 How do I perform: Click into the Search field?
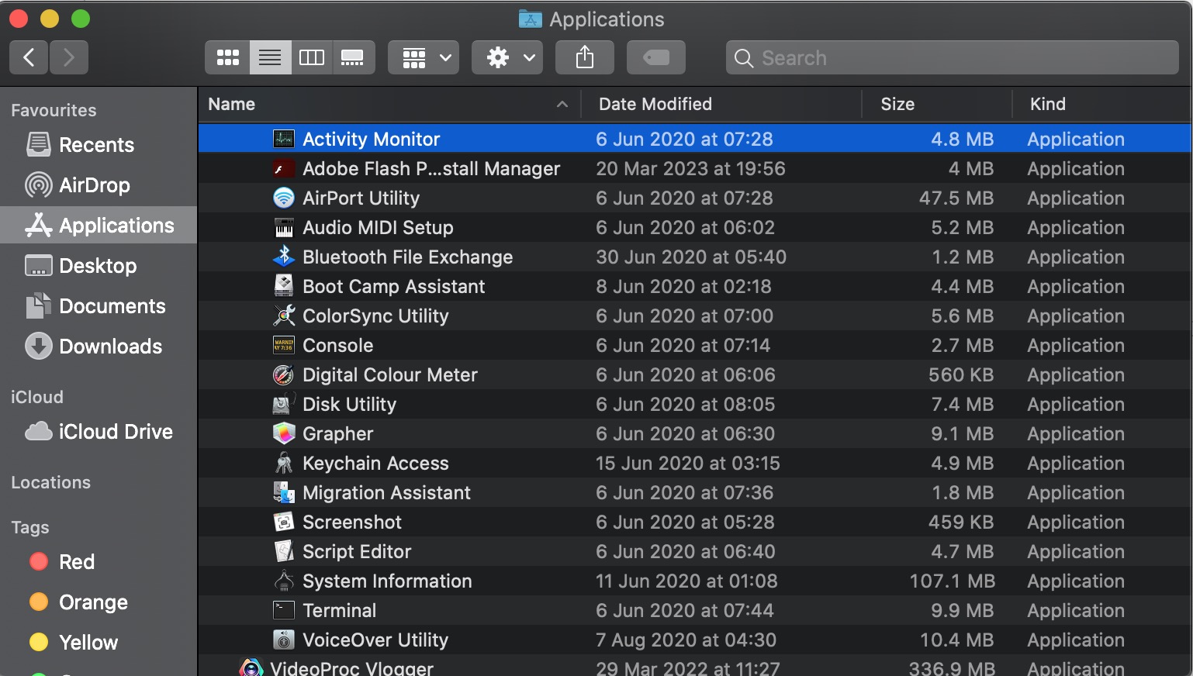pyautogui.click(x=952, y=57)
